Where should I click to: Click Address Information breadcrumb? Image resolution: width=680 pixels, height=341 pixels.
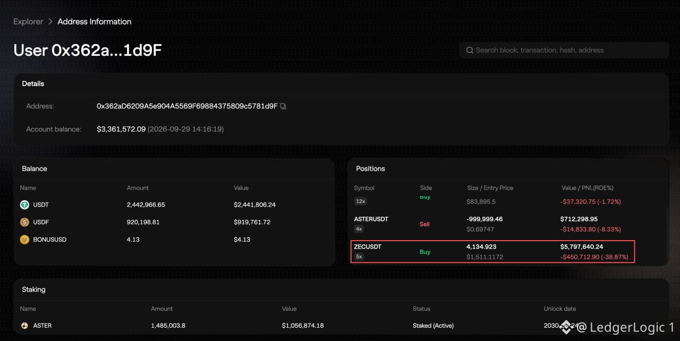(95, 22)
